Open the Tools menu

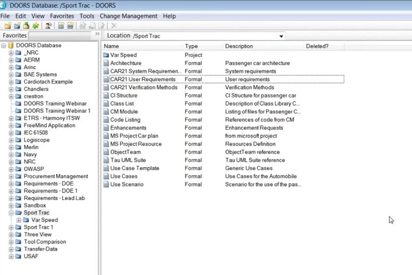click(x=87, y=16)
